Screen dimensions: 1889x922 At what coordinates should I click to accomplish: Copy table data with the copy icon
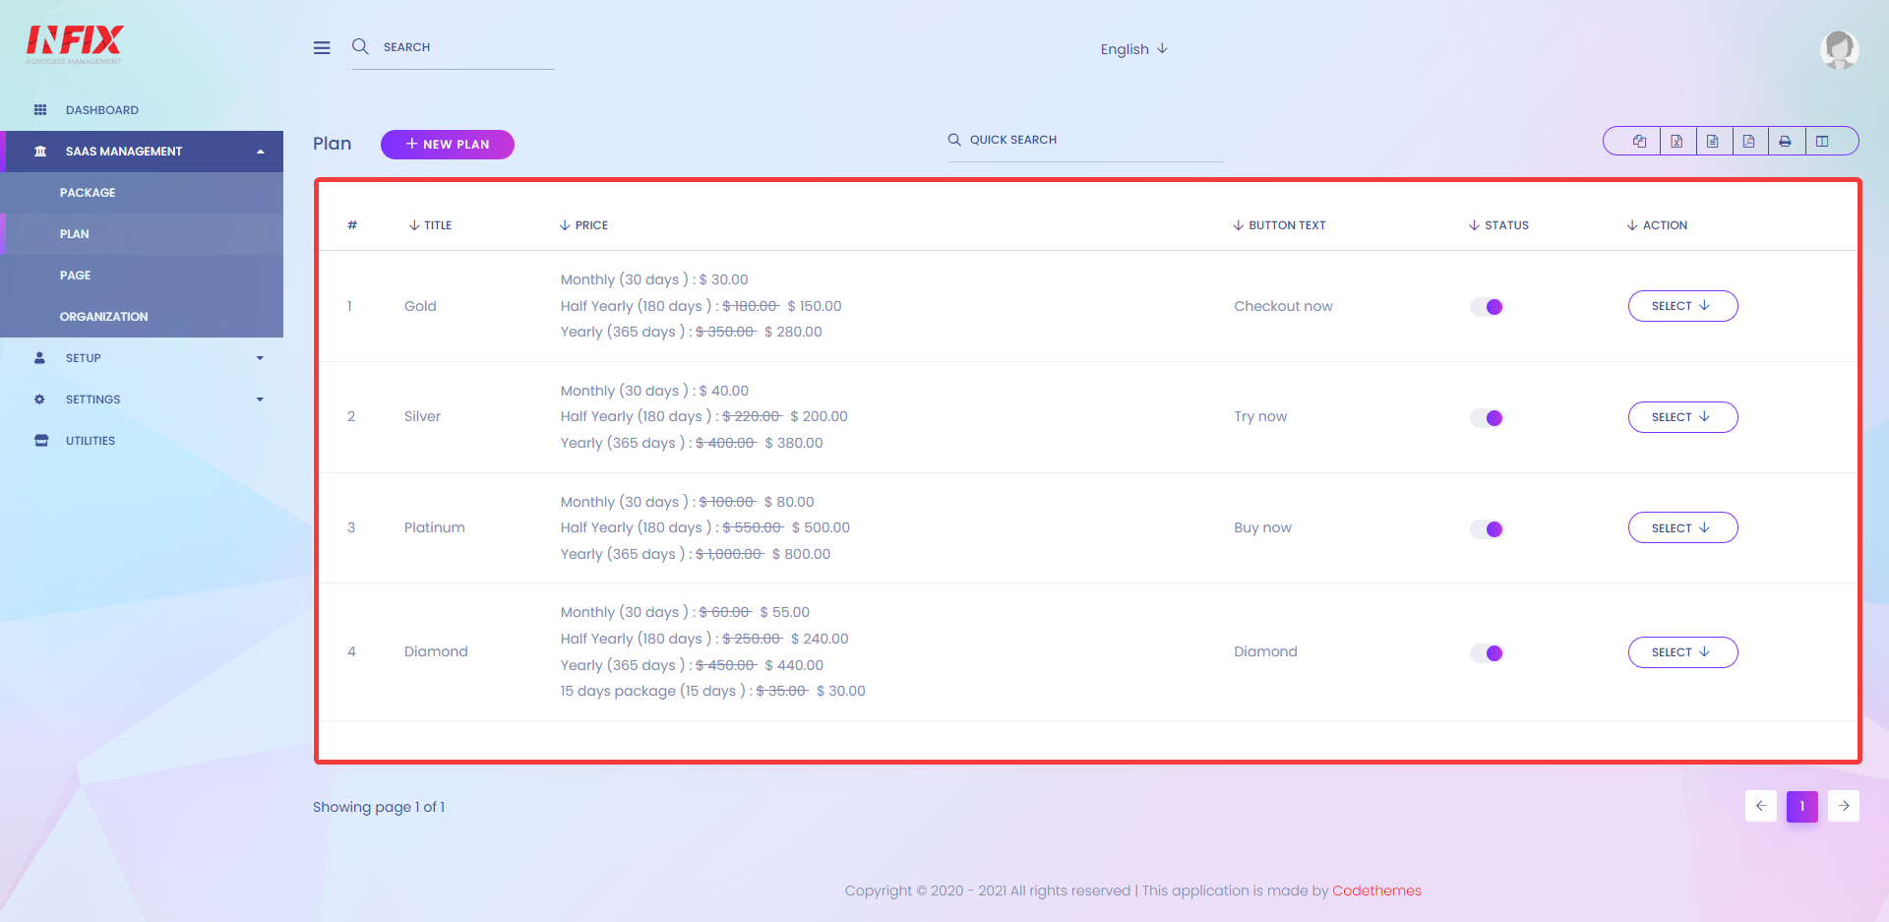(1639, 141)
